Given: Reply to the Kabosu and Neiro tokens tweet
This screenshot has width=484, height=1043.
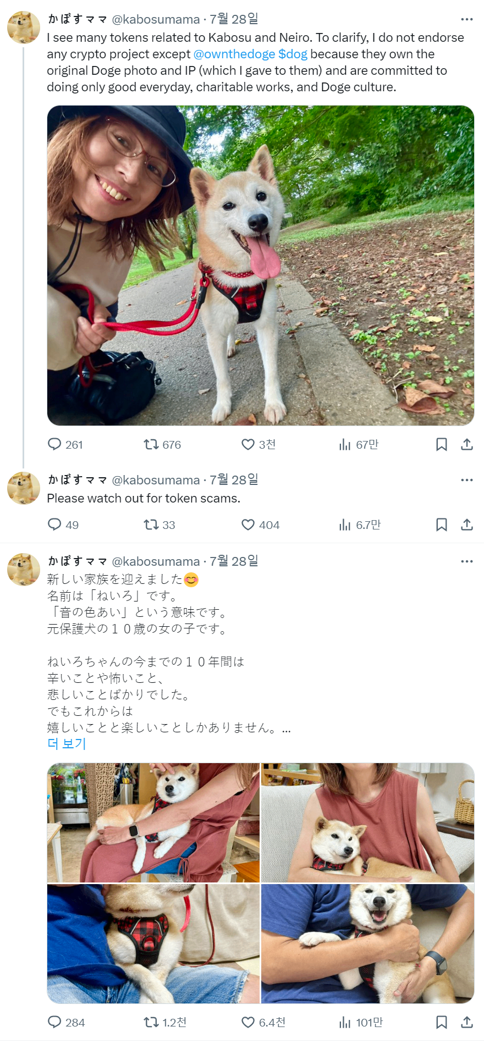Looking at the screenshot, I should tap(65, 444).
